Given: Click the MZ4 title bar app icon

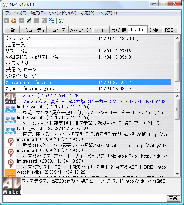Looking at the screenshot, I should [5, 4].
